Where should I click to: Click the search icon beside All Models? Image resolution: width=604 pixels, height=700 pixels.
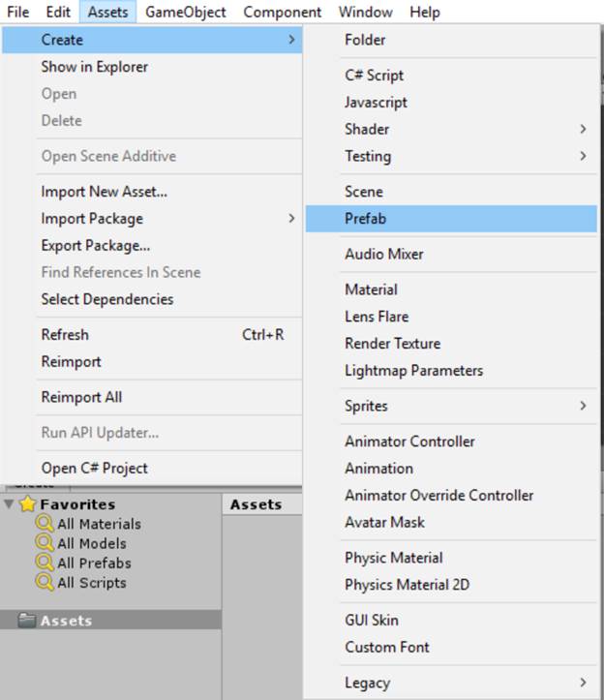pos(45,543)
